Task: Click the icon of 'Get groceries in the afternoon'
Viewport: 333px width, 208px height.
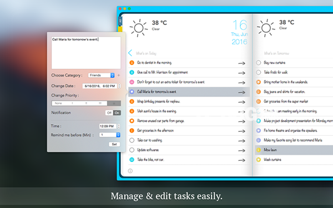Action: pyautogui.click(x=132, y=130)
